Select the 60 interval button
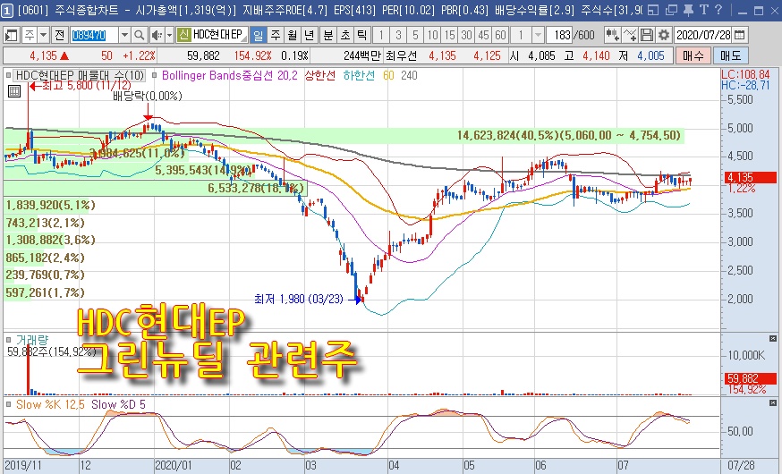Image resolution: width=782 pixels, height=474 pixels. (500, 35)
